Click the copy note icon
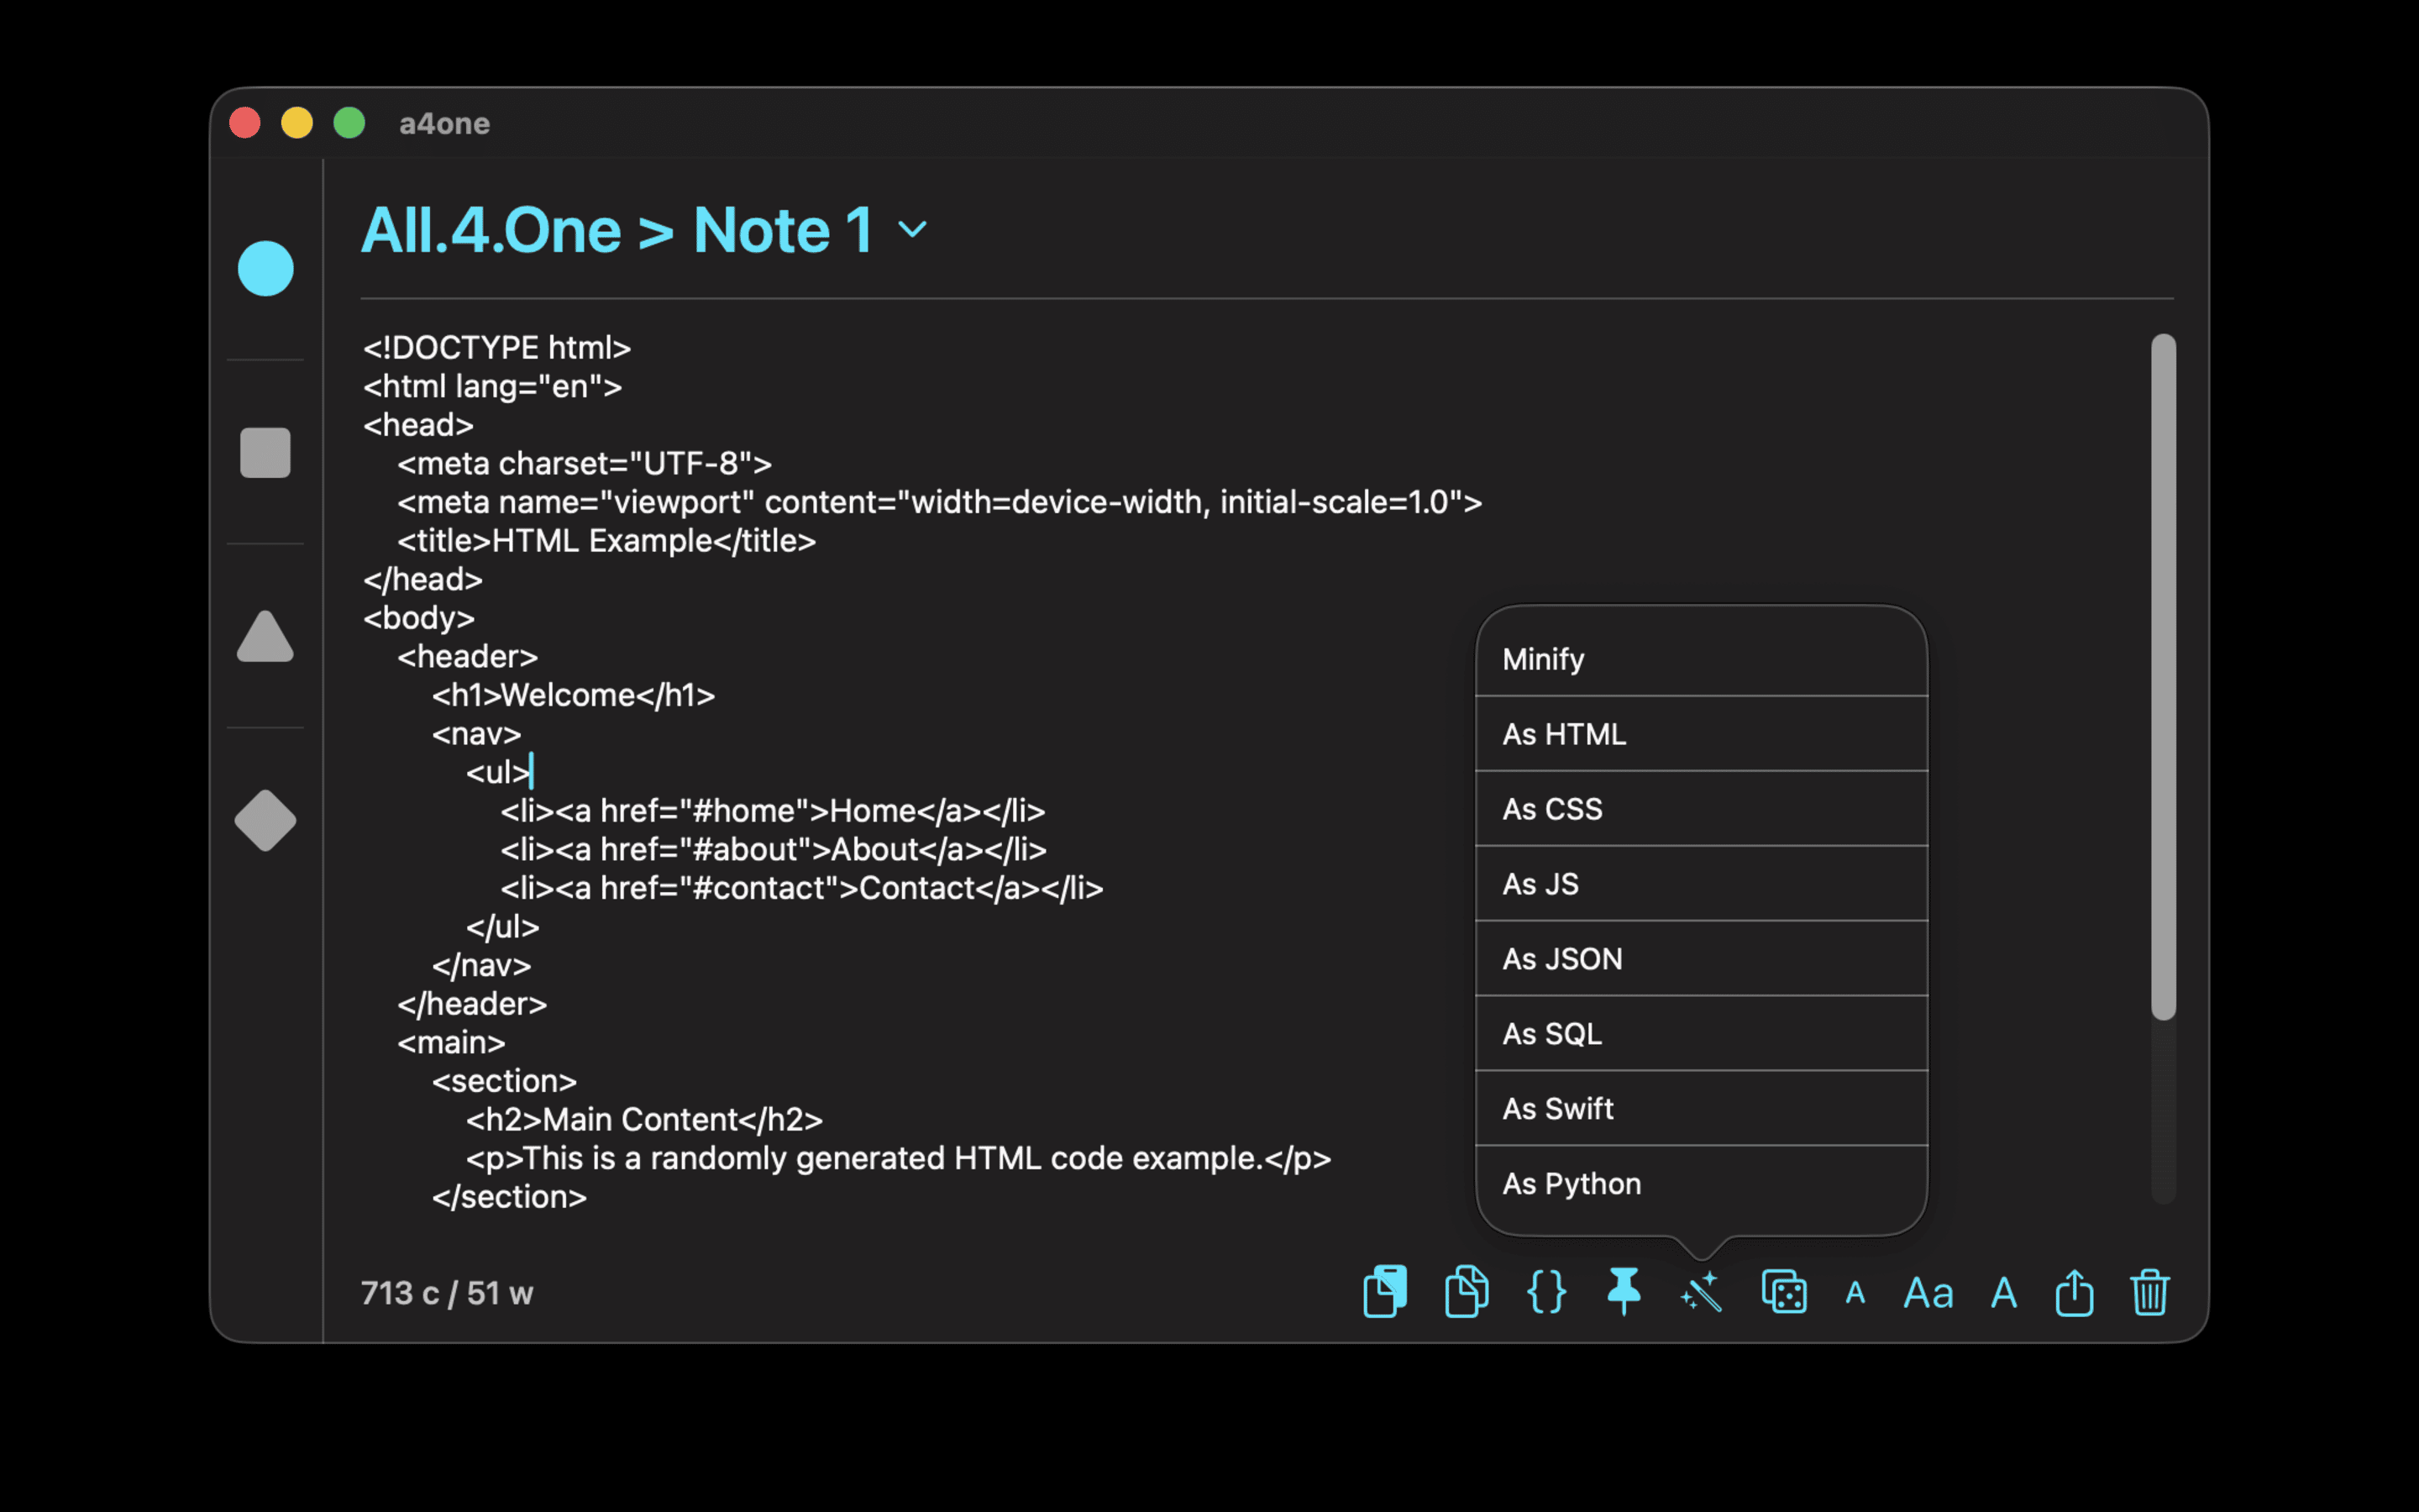The height and width of the screenshot is (1512, 2419). [1384, 1291]
